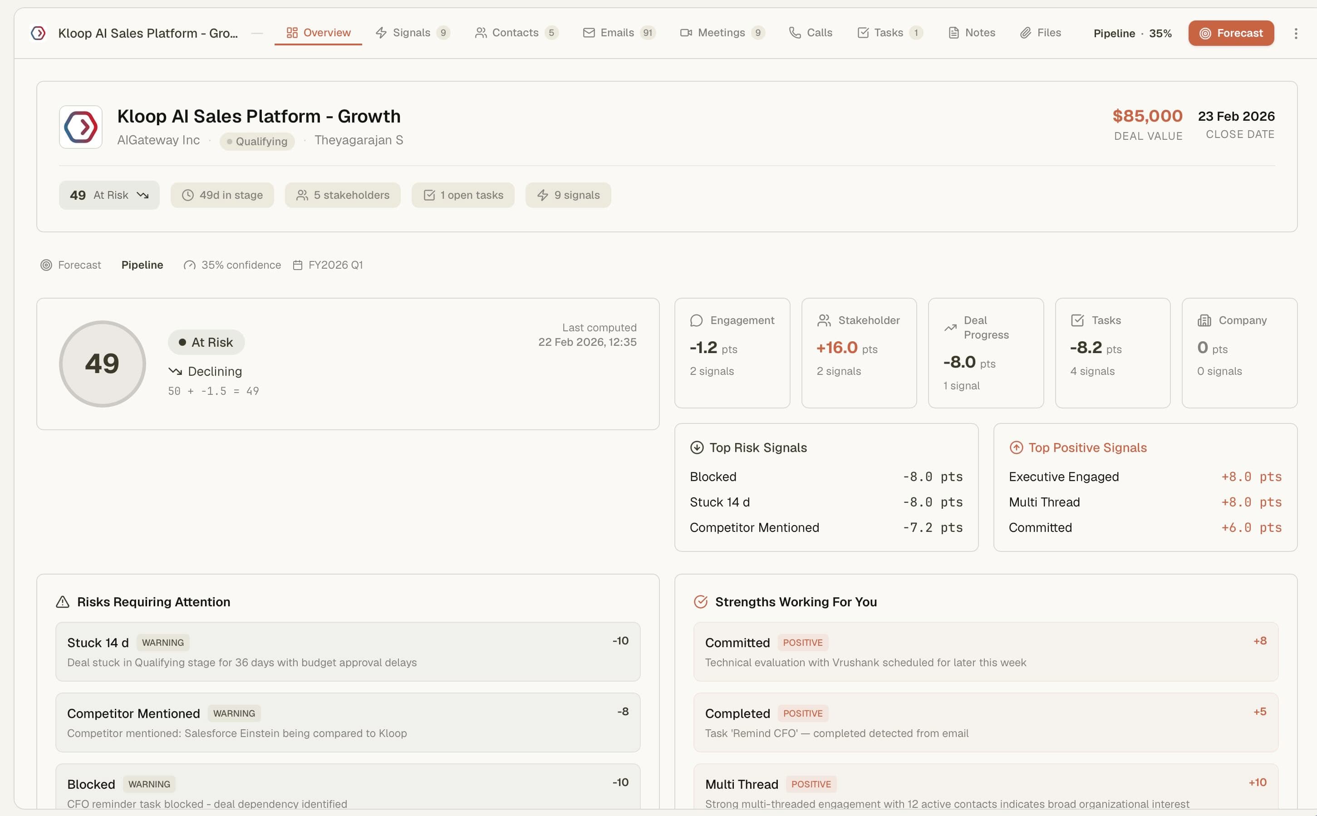This screenshot has width=1317, height=816.
Task: Click the Pipeline 35% progress indicator
Action: point(1131,33)
